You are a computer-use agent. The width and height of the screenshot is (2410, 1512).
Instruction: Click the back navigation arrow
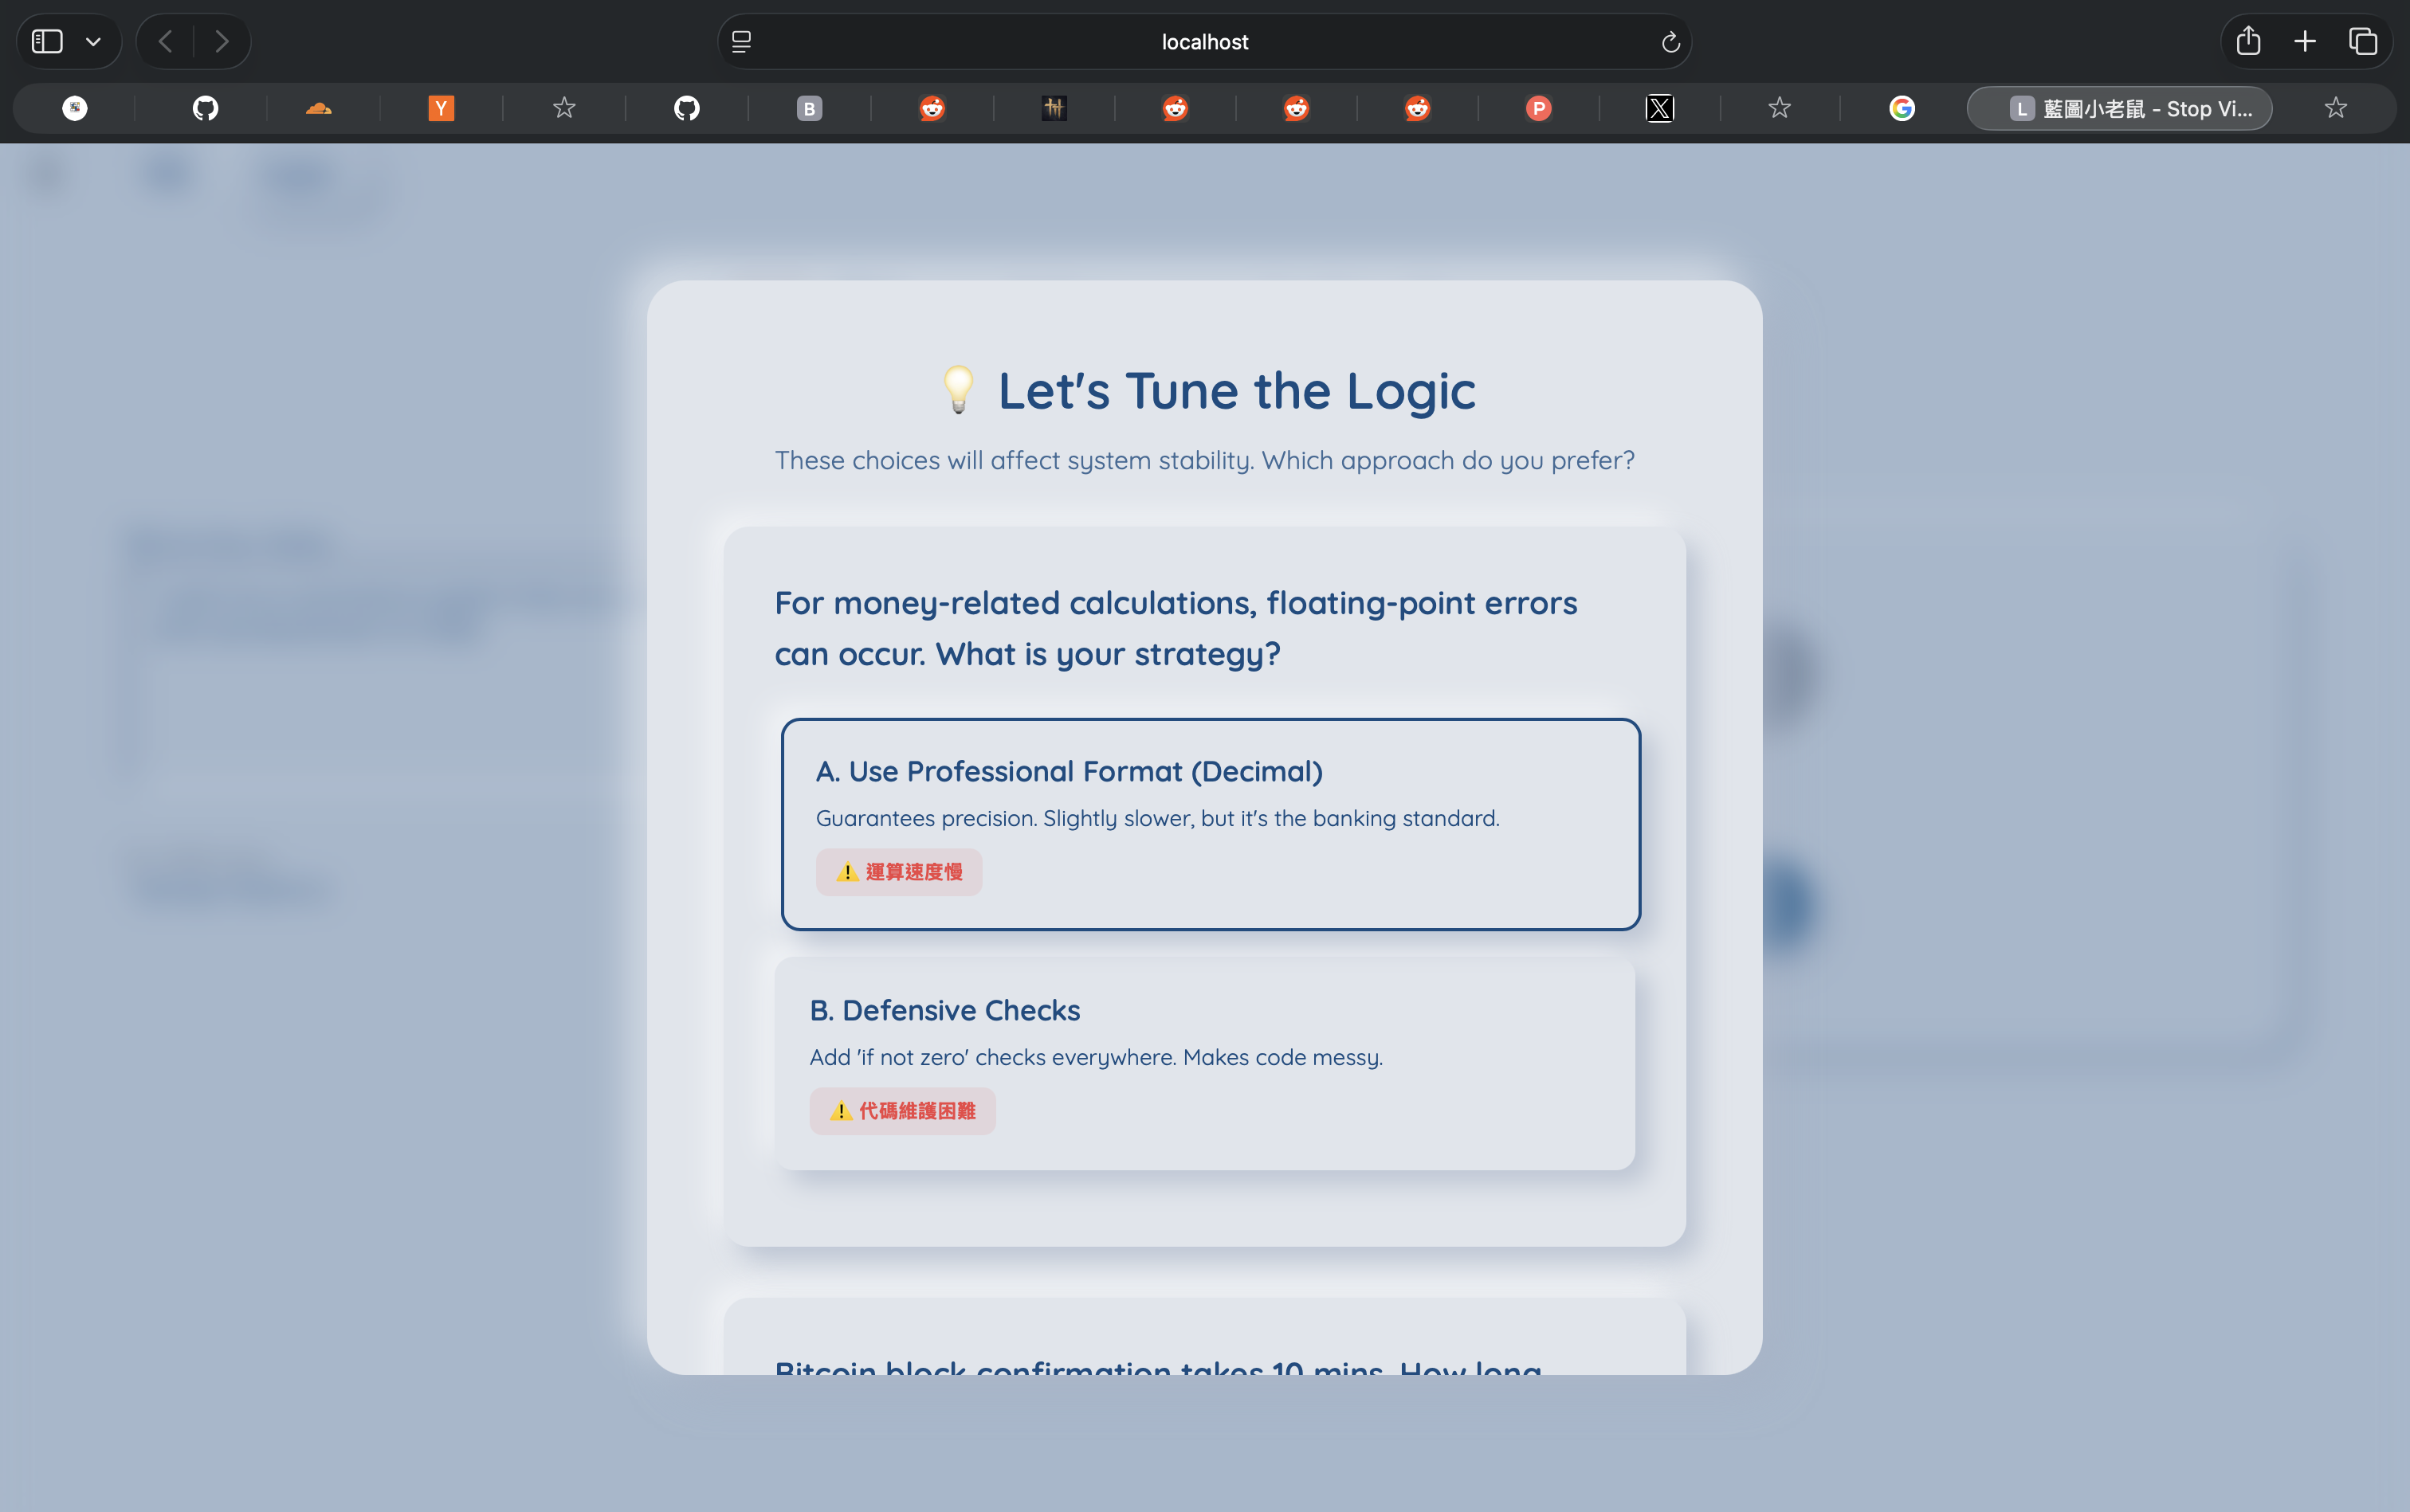click(165, 41)
